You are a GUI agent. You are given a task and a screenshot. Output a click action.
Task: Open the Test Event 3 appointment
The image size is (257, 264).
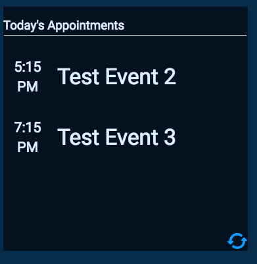coord(116,137)
